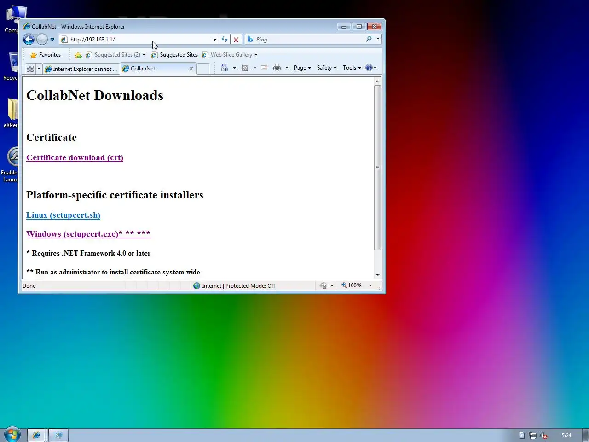Click the Internet Explorer taskbar button
This screenshot has width=589, height=442.
point(36,435)
